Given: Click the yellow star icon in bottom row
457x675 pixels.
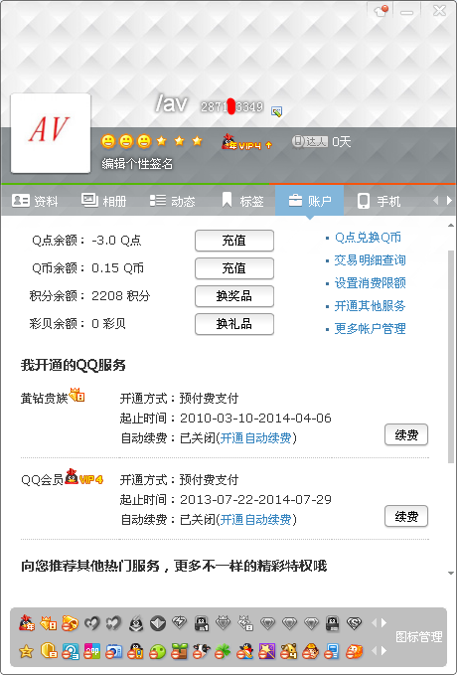Looking at the screenshot, I should (x=26, y=651).
